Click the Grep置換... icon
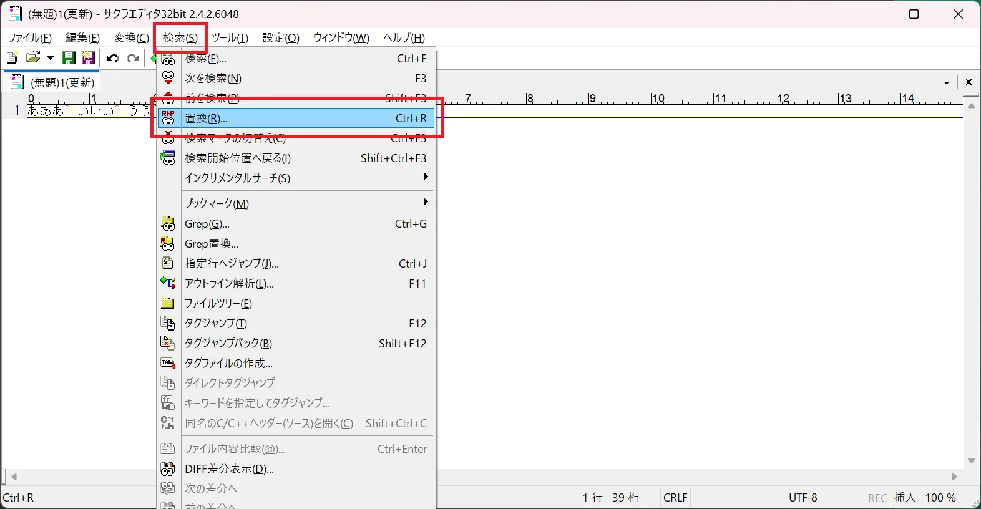The width and height of the screenshot is (981, 509). (168, 243)
